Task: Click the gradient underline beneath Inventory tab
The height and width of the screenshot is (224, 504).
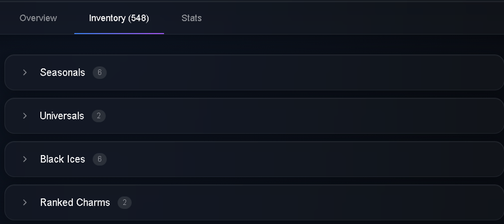Action: click(x=119, y=33)
